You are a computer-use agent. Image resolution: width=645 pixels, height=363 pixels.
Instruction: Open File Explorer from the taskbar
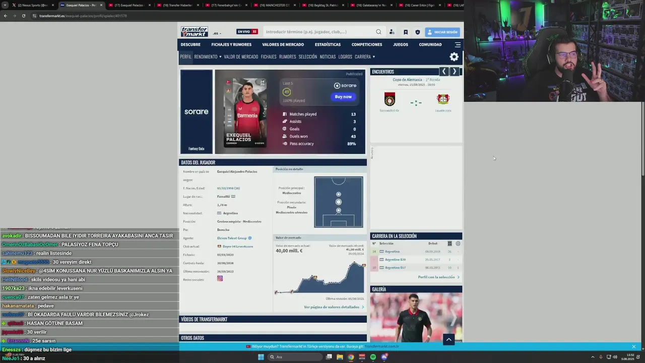pos(340,357)
